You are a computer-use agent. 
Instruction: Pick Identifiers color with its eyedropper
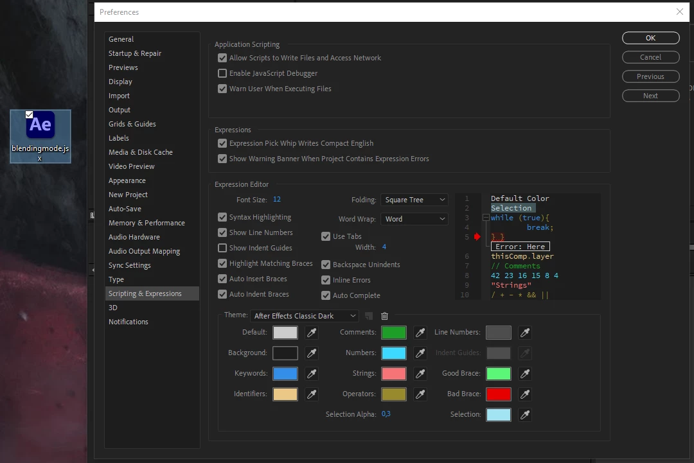pos(312,394)
